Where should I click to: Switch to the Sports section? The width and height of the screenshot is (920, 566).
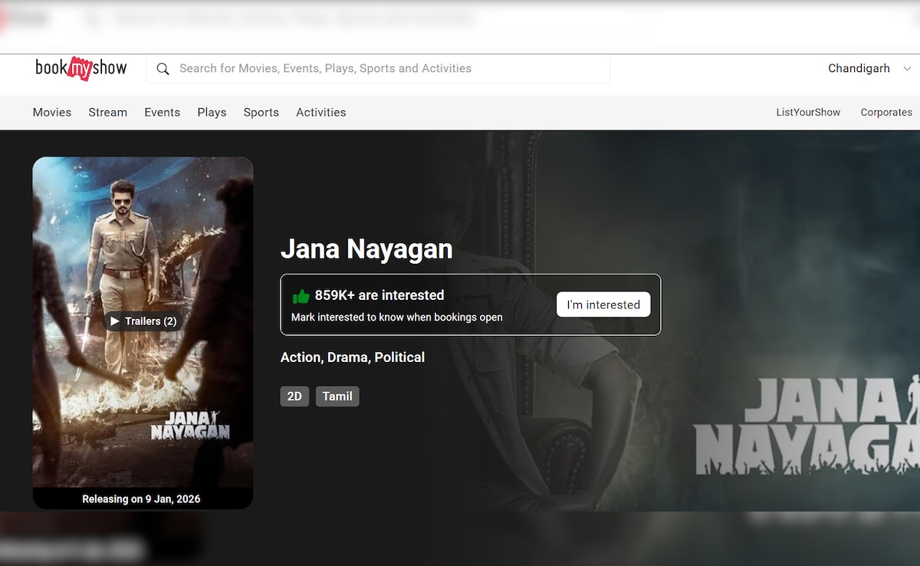coord(261,113)
